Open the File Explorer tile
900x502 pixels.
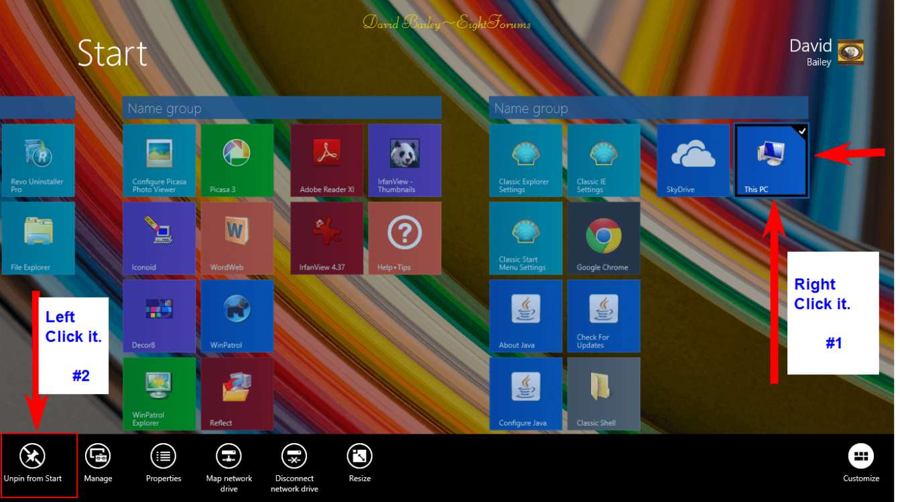point(38,238)
